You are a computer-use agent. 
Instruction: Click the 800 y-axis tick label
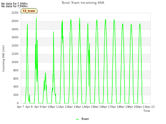16,70
